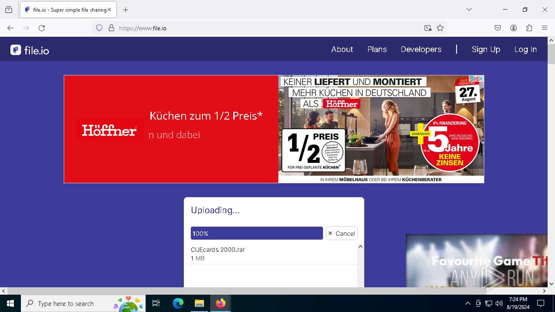
Task: Open volume control tray icon
Action: (499, 303)
